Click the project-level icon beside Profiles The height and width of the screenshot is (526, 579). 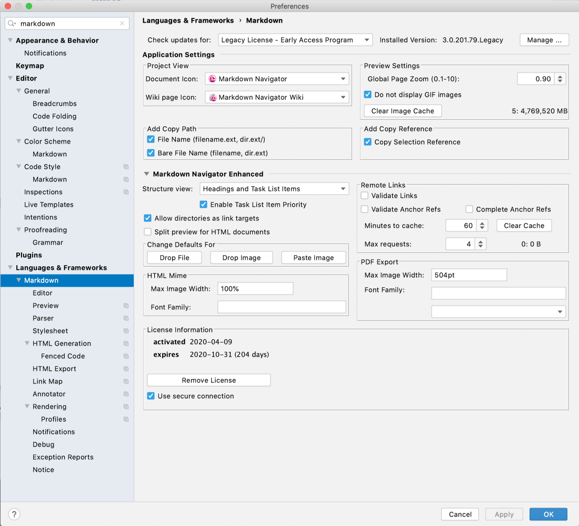pyautogui.click(x=126, y=419)
